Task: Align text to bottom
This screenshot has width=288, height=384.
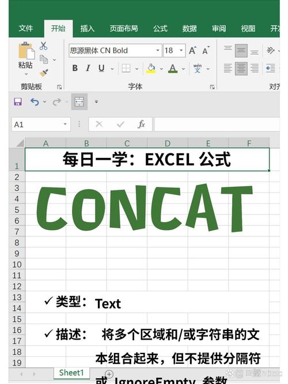Action: click(x=255, y=52)
